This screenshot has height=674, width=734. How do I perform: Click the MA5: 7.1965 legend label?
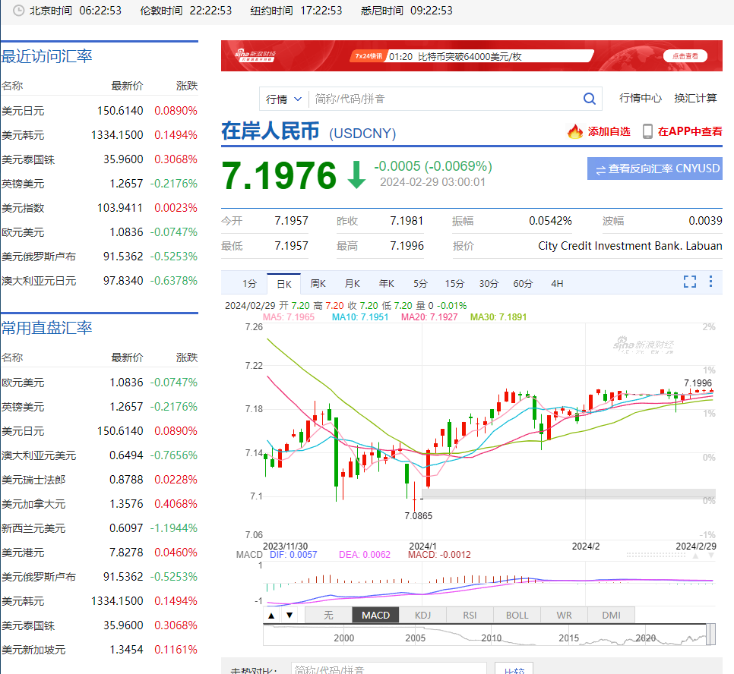(x=289, y=317)
